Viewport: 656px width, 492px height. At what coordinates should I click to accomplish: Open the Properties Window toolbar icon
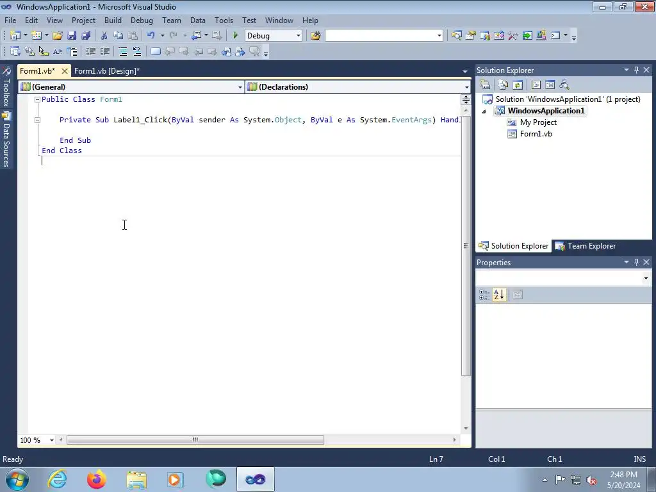tap(471, 36)
